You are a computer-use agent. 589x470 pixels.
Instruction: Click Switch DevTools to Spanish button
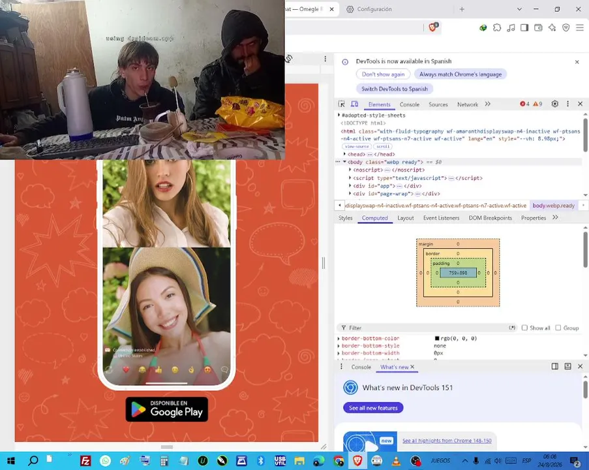pos(395,89)
